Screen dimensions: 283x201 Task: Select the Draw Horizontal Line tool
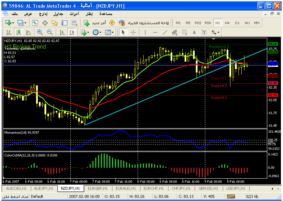(155, 32)
